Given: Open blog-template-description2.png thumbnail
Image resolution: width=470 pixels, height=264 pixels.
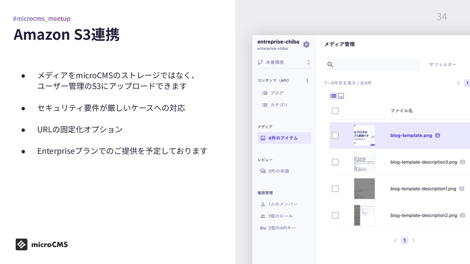Looking at the screenshot, I should [x=364, y=215].
